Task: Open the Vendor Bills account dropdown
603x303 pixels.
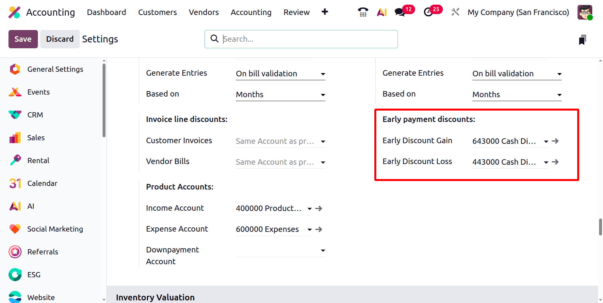Action: [323, 162]
